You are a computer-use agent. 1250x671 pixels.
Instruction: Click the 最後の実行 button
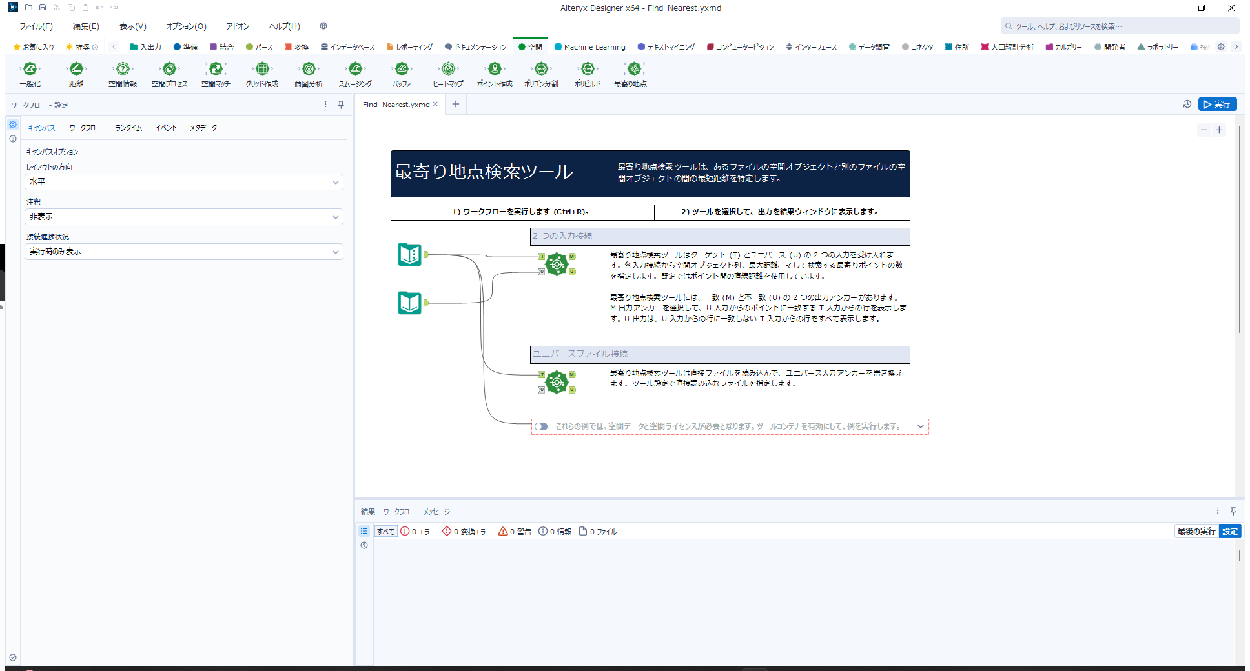[x=1196, y=532]
